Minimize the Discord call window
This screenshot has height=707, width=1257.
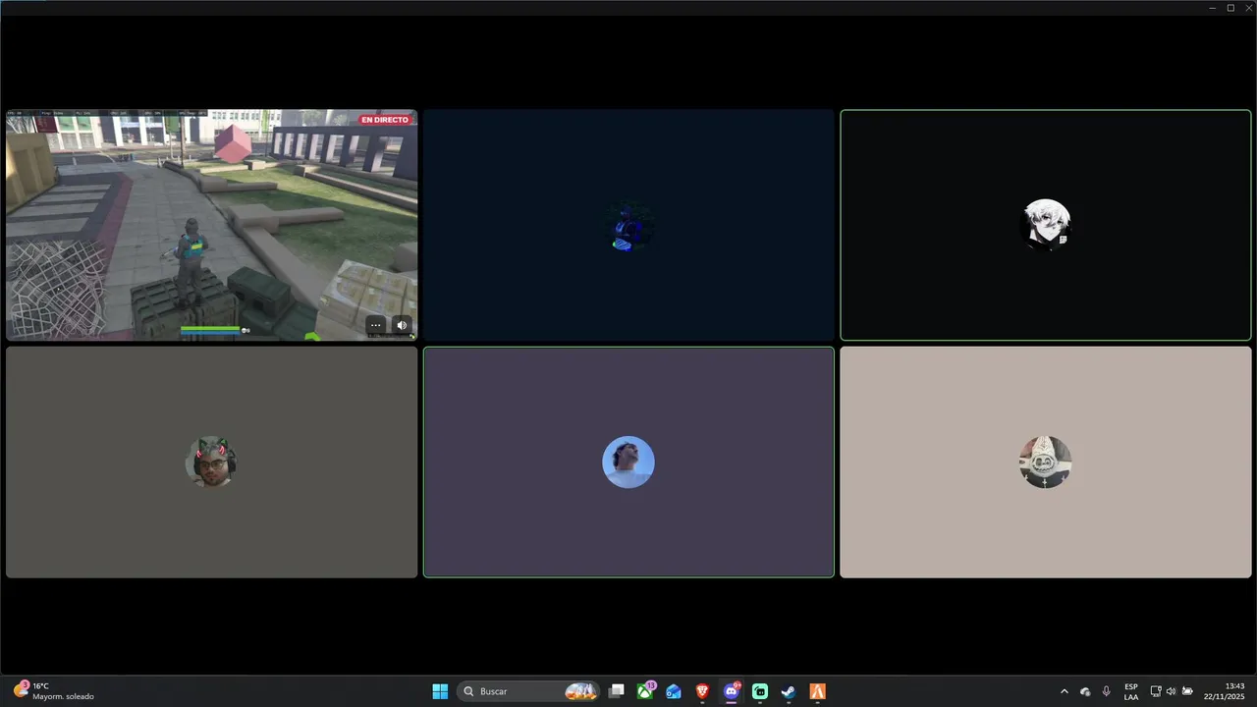coord(1213,8)
